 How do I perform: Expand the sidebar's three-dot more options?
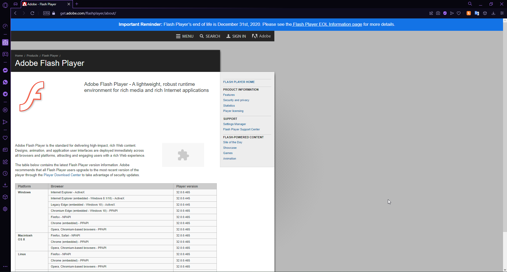[5, 266]
